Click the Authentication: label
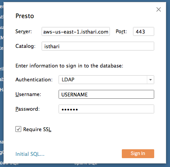The image size is (170, 167). point(34,80)
